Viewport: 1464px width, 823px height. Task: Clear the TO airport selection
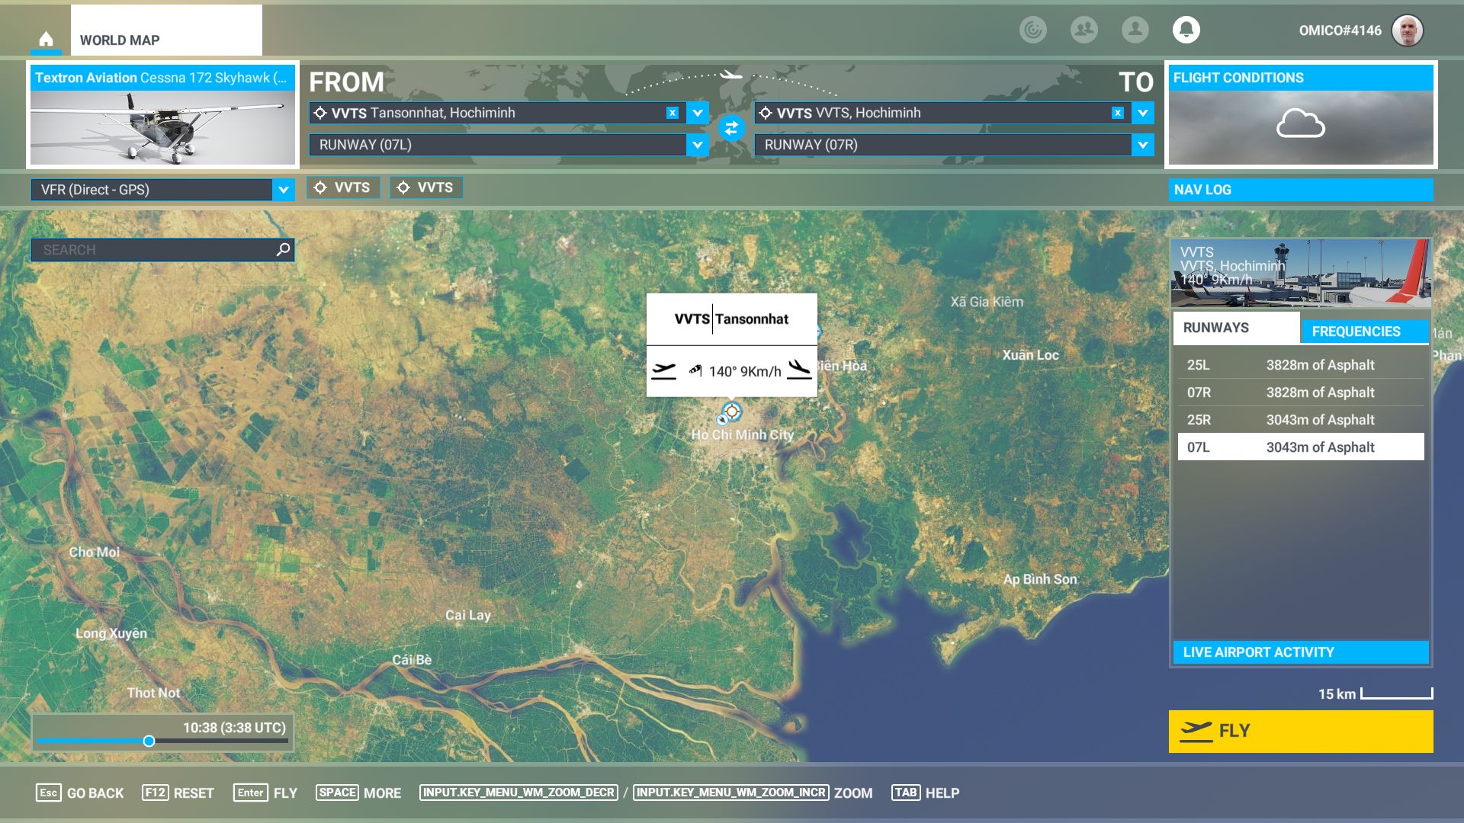tap(1117, 113)
